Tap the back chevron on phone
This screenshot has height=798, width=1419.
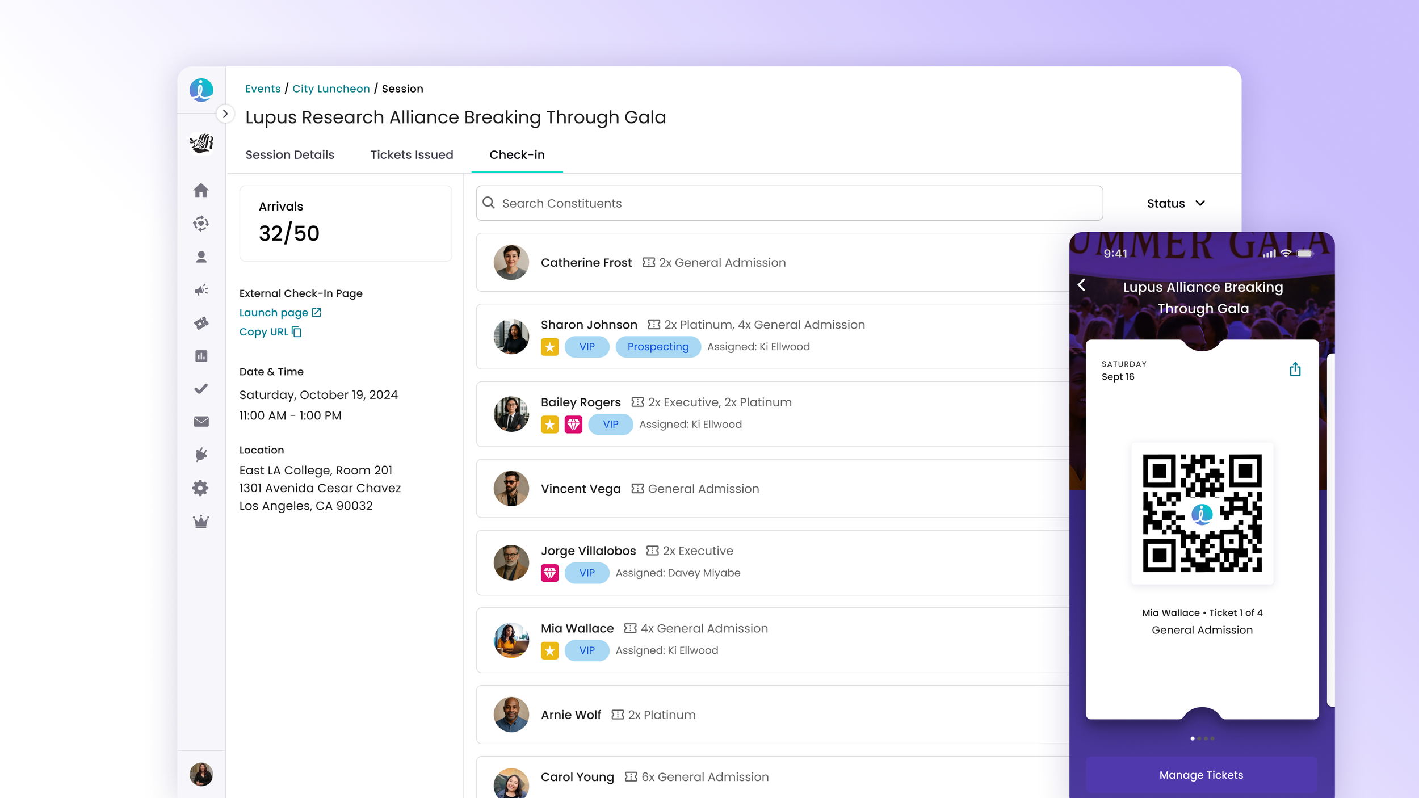[x=1082, y=285]
